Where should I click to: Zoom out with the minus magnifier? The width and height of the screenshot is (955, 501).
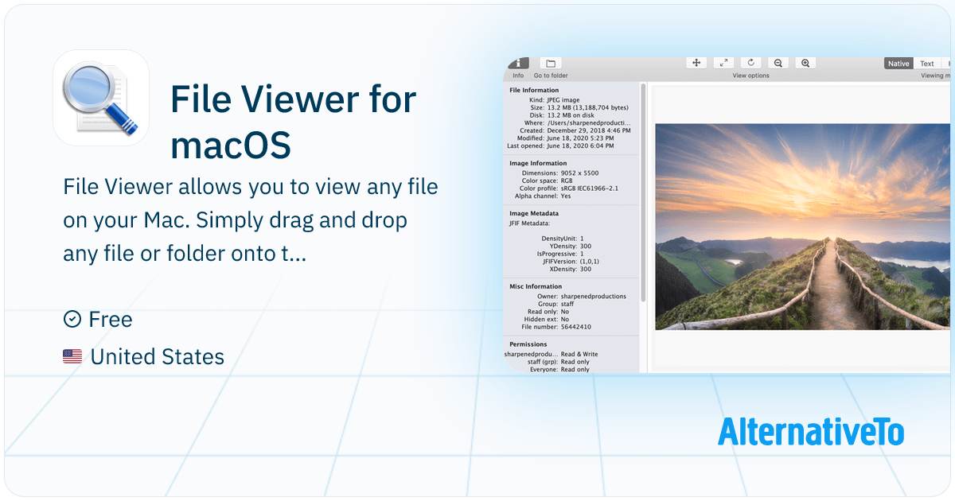click(778, 63)
